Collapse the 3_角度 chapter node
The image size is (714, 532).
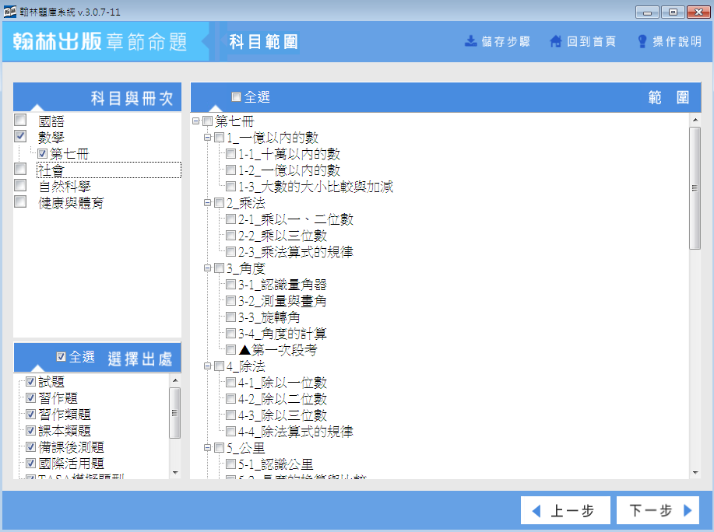207,268
